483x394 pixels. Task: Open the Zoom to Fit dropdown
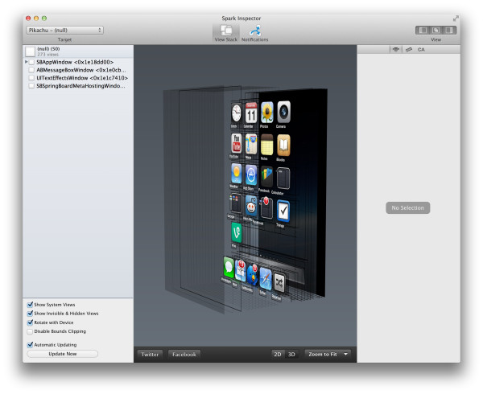pyautogui.click(x=328, y=354)
